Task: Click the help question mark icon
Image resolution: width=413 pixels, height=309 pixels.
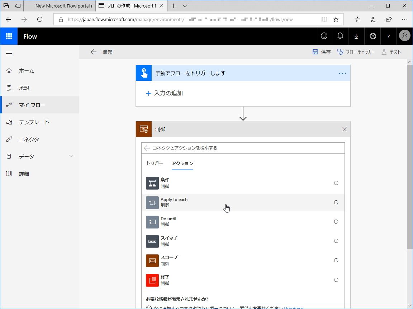Action: coord(389,36)
